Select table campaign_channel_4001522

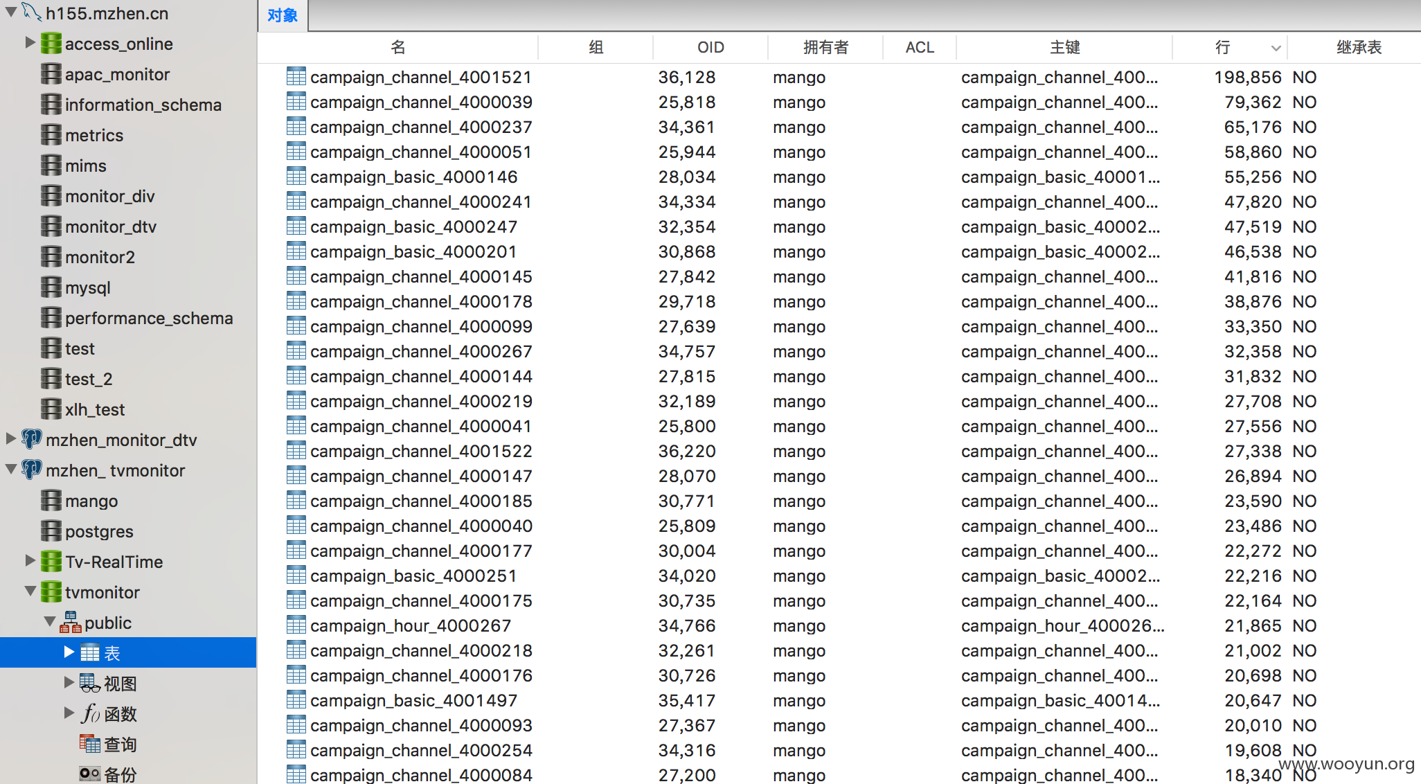[421, 451]
